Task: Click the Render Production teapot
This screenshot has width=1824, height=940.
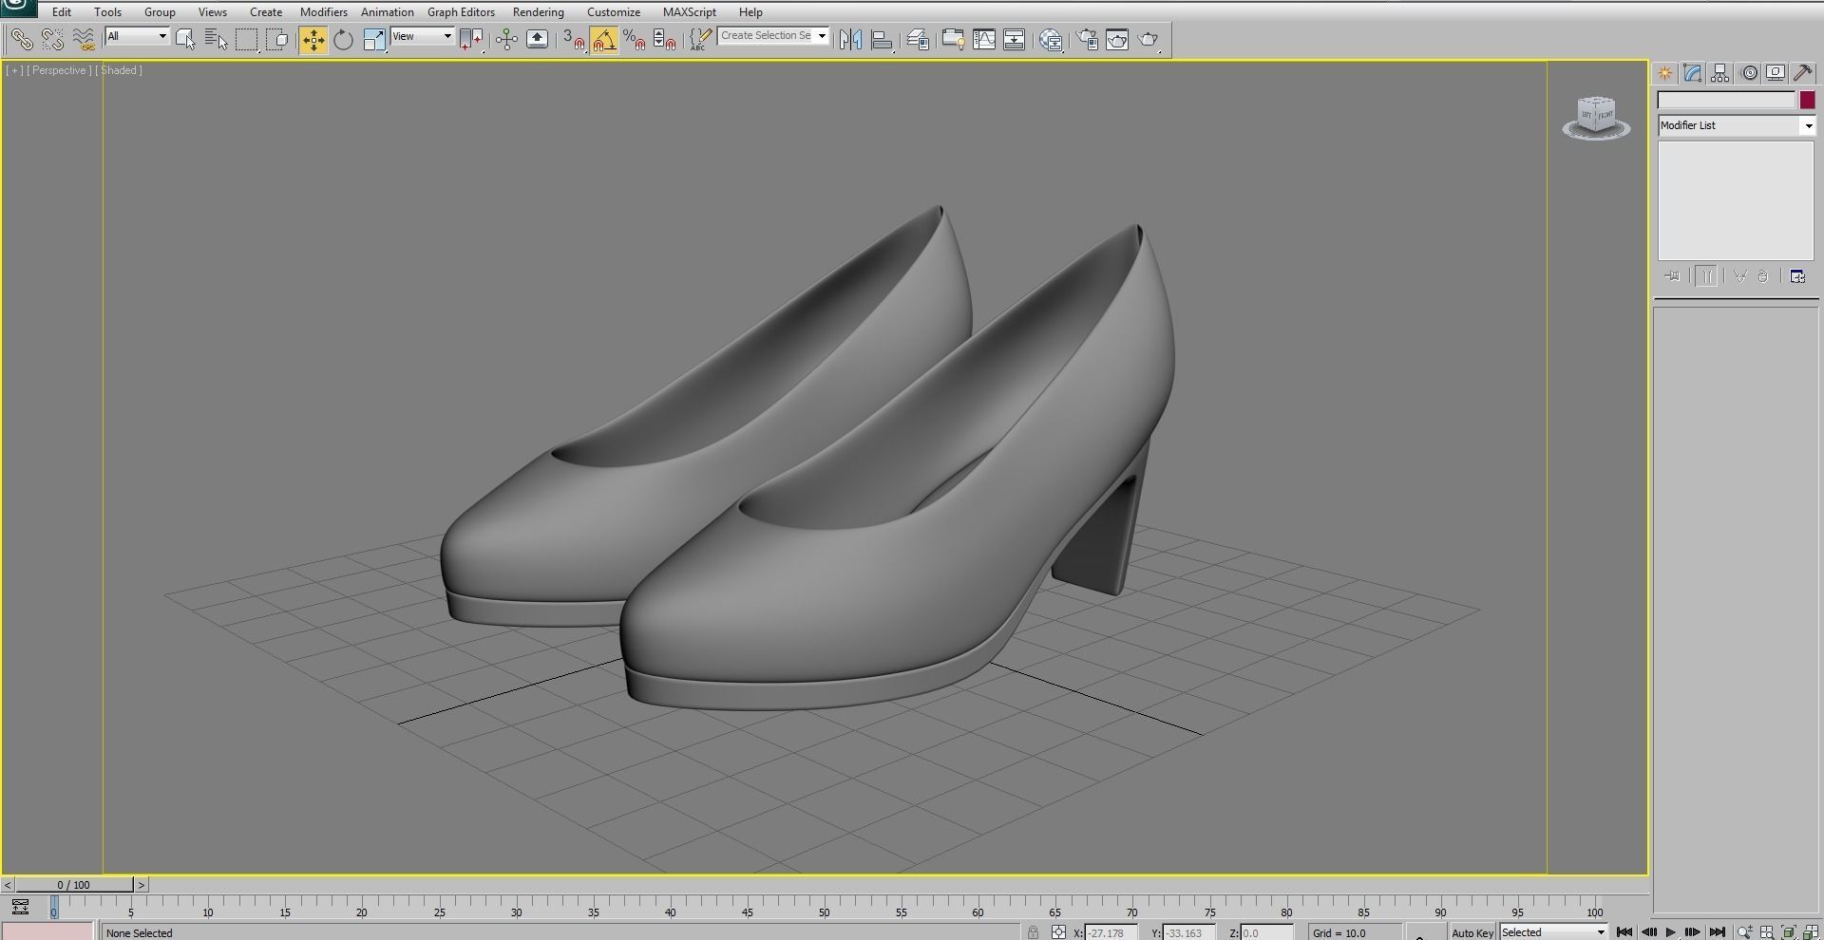Action: [1149, 39]
